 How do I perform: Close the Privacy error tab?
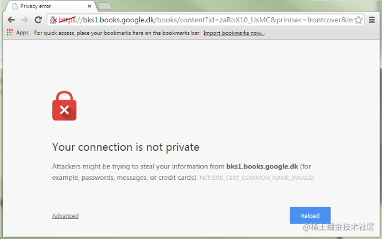89,6
